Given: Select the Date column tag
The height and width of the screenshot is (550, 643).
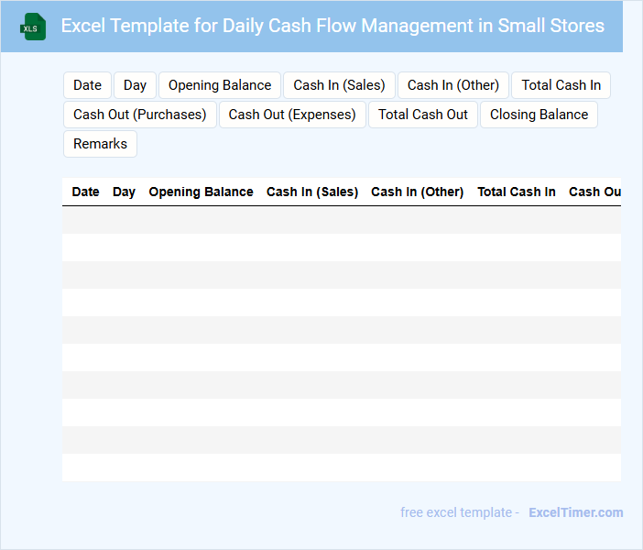Looking at the screenshot, I should point(87,85).
